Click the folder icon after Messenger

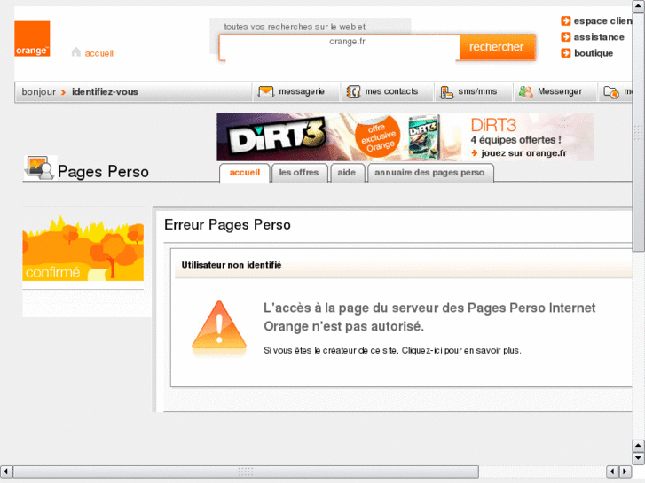tap(611, 92)
